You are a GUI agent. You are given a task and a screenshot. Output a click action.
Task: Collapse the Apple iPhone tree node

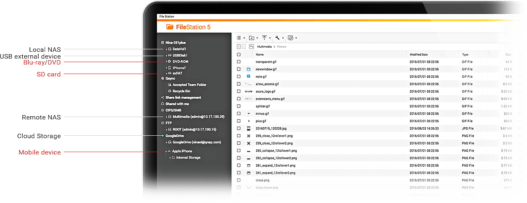tap(166, 151)
